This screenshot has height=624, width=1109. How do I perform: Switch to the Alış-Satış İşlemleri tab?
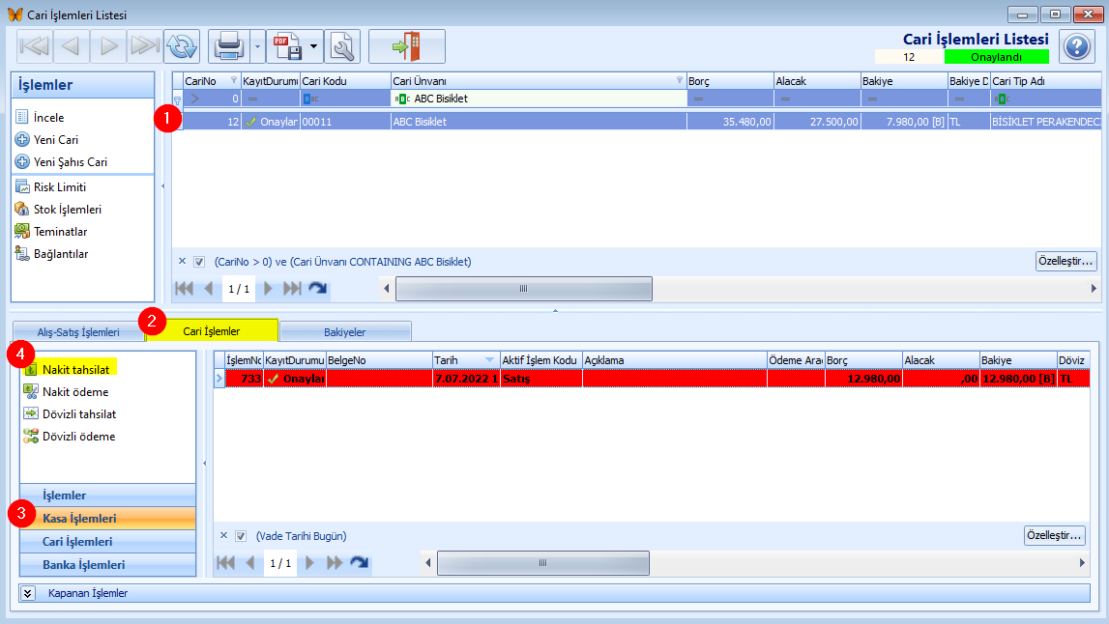[x=77, y=332]
